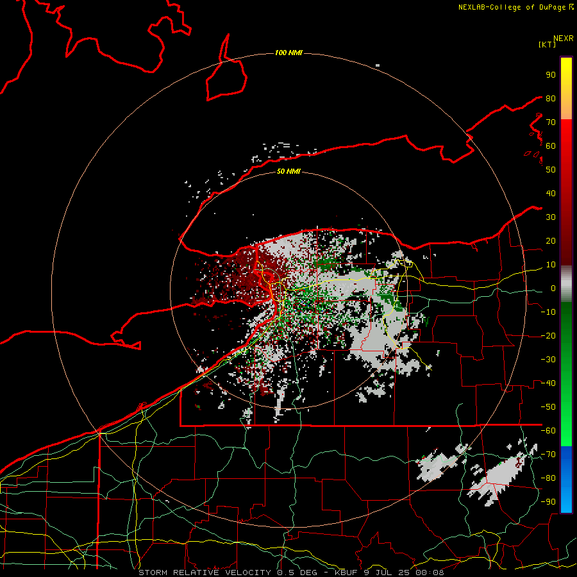Click the -10 scale value
This screenshot has width=577, height=577.
pyautogui.click(x=549, y=312)
